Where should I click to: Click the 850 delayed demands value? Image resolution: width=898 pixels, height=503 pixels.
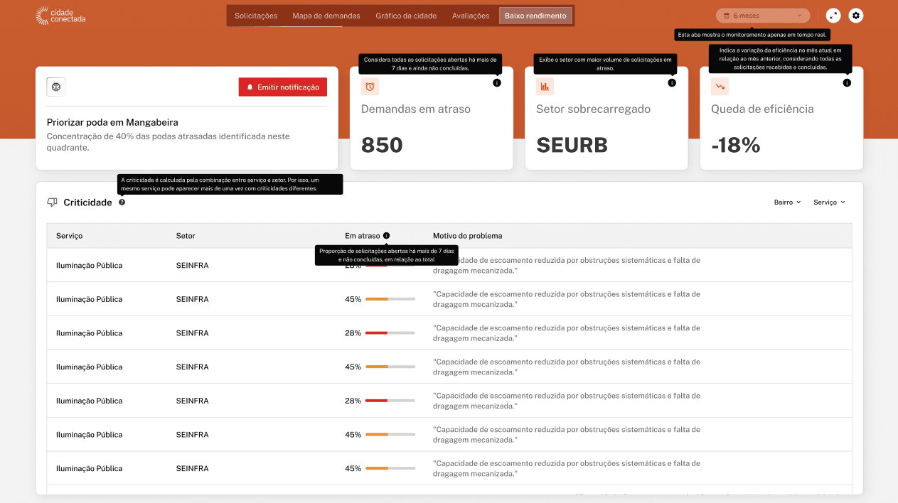pos(382,145)
